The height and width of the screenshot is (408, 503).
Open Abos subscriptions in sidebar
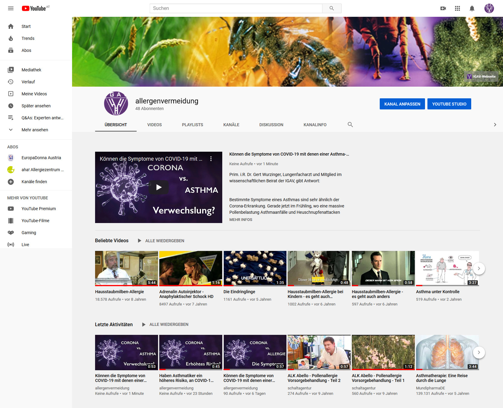tap(36, 50)
